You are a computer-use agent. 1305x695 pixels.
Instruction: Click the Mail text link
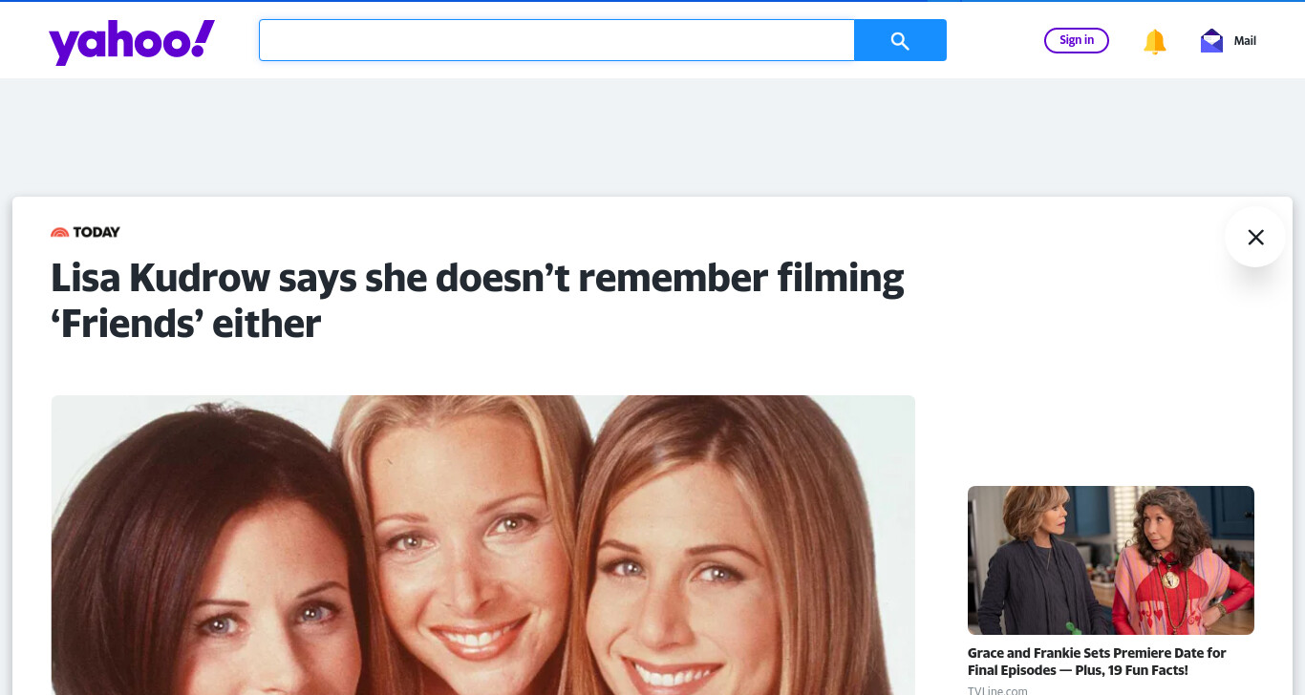1245,41
